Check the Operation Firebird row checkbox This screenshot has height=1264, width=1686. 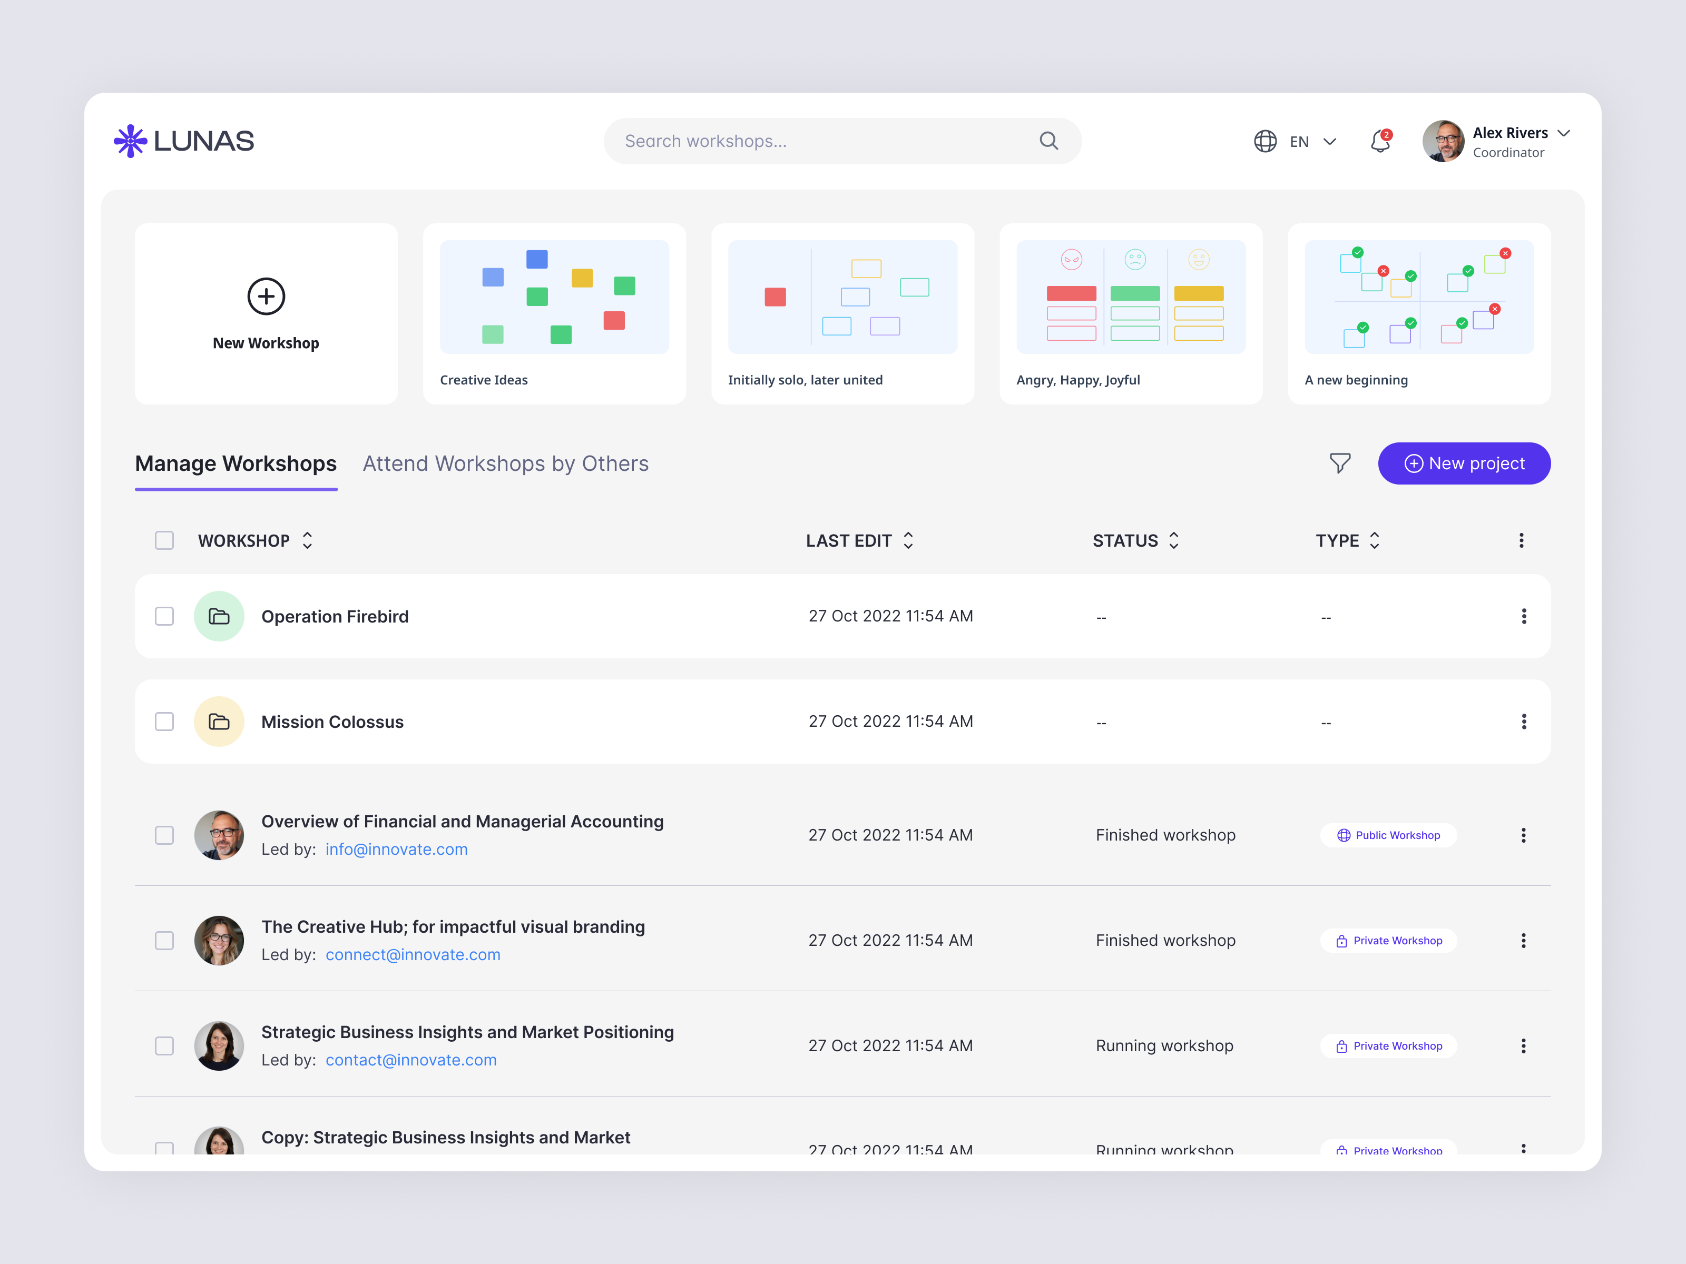click(x=164, y=616)
